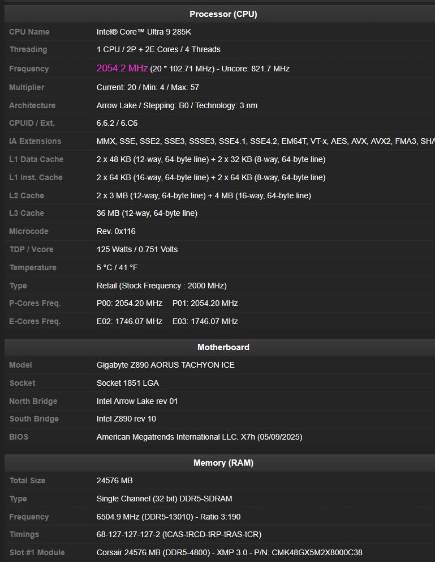Viewport: 435px width, 562px height.
Task: Click the Threading row value
Action: (x=158, y=50)
